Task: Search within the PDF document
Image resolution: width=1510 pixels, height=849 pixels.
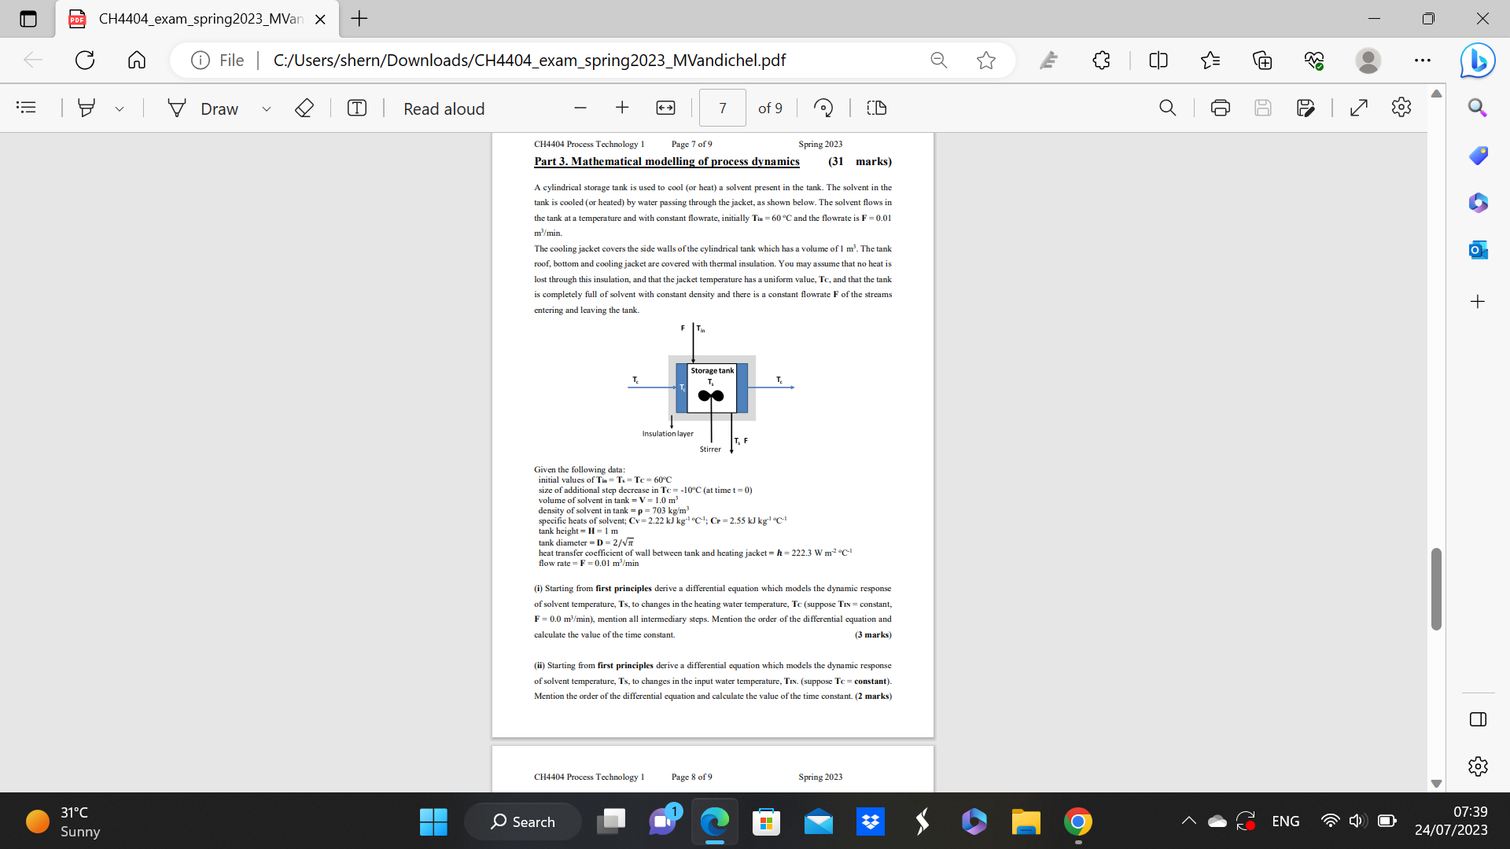Action: (1167, 108)
